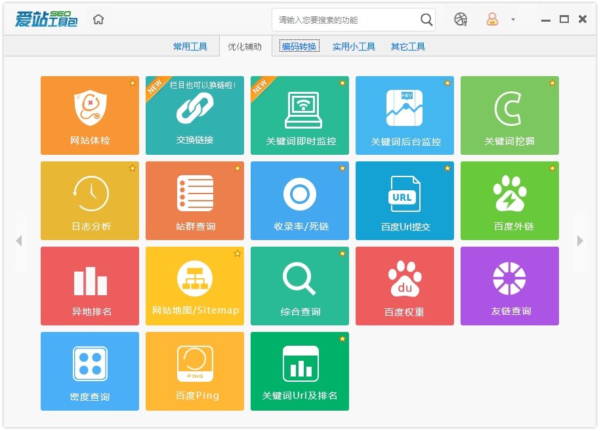Open the 关键词挖掘 keyword mining tool
The height and width of the screenshot is (431, 601).
(510, 115)
